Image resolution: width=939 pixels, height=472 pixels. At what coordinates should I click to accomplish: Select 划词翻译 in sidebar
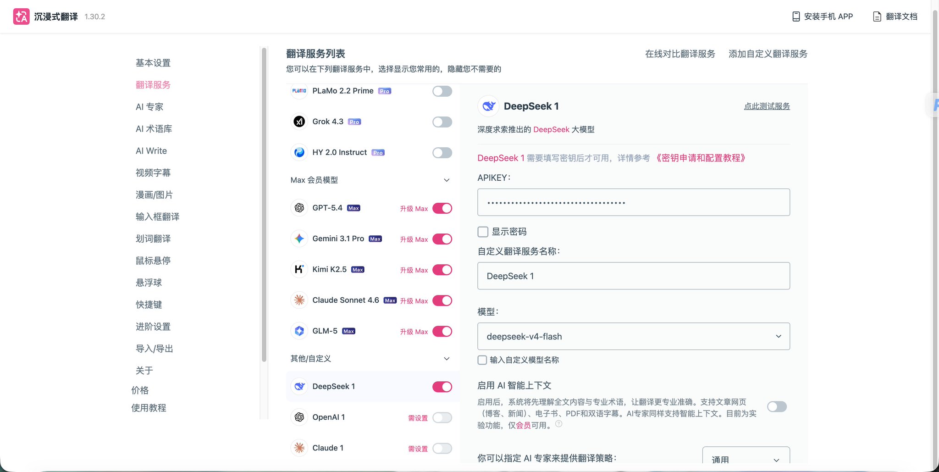(x=153, y=239)
